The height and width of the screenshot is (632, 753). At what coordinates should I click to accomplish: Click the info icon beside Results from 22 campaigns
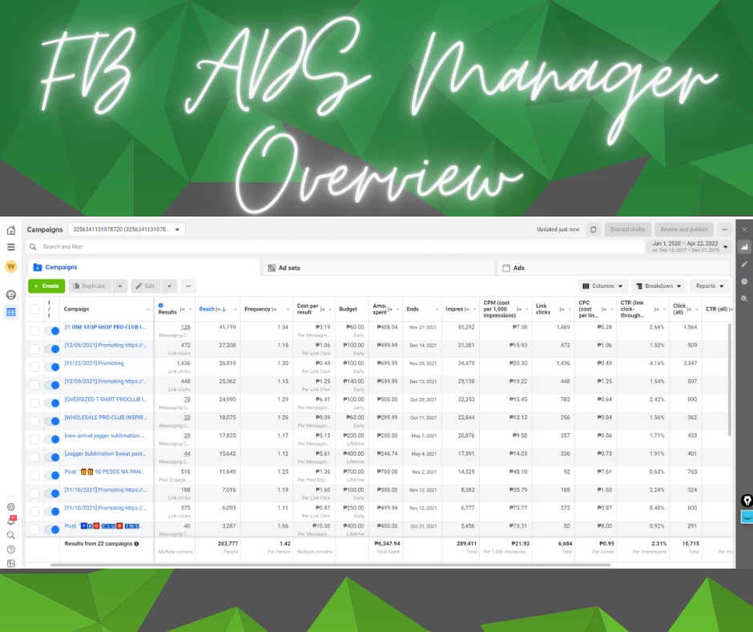click(x=136, y=544)
